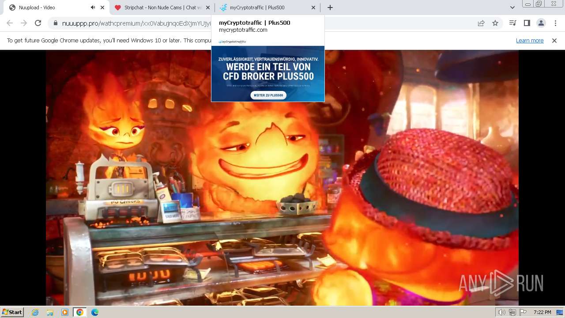This screenshot has width=565, height=318.
Task: Close the Stripchat tab
Action: [208, 8]
